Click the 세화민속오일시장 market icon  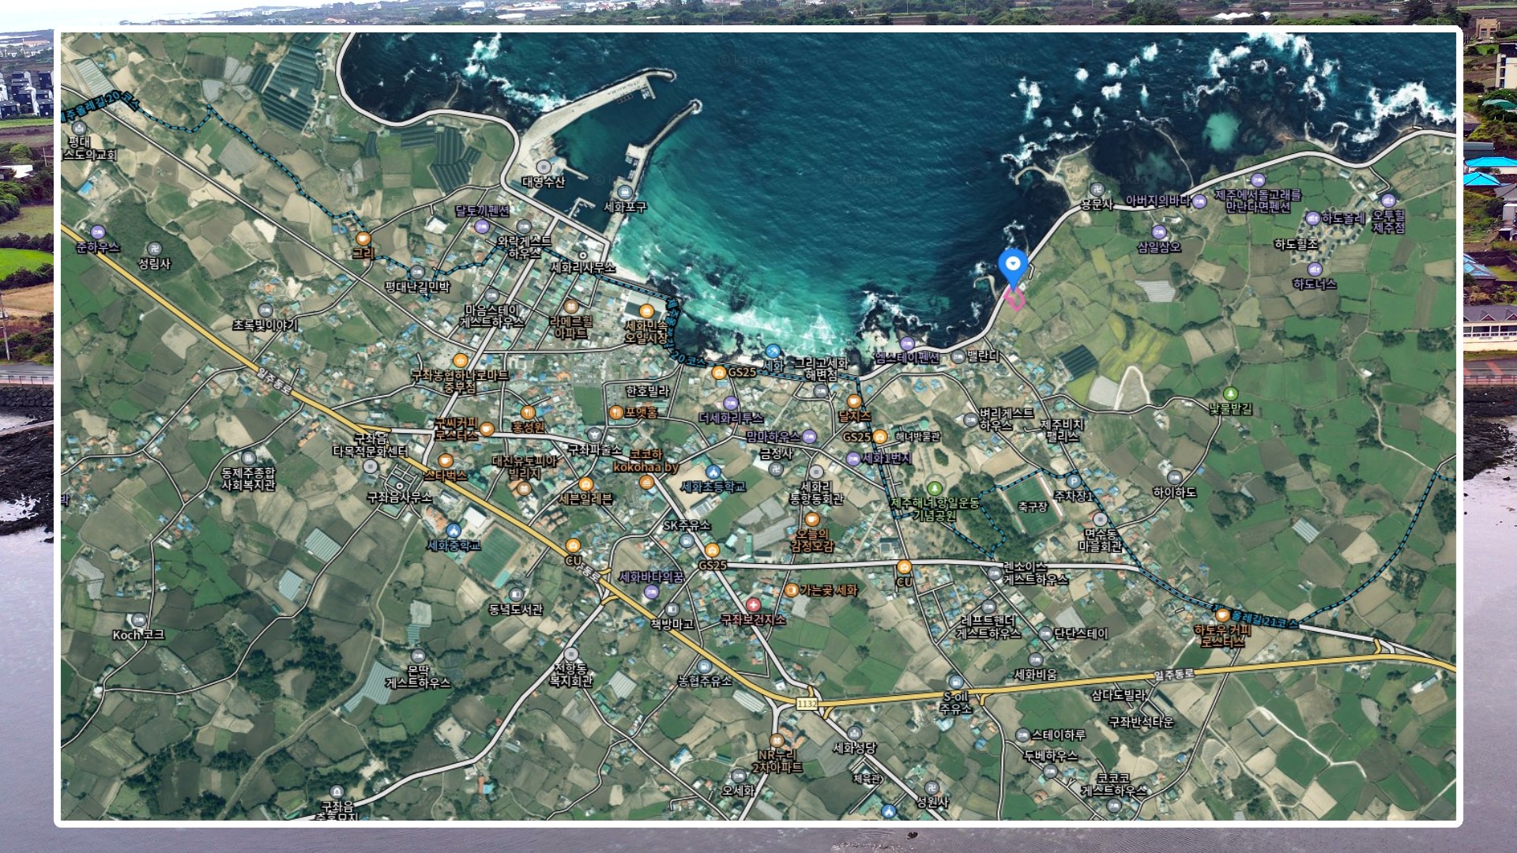pos(646,311)
